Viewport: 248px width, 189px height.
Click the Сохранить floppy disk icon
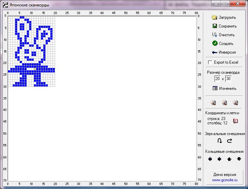[x=215, y=26]
